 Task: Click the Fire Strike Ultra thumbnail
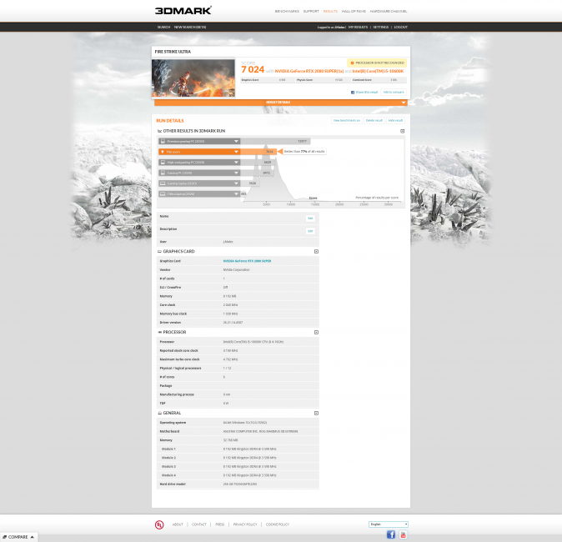click(193, 78)
